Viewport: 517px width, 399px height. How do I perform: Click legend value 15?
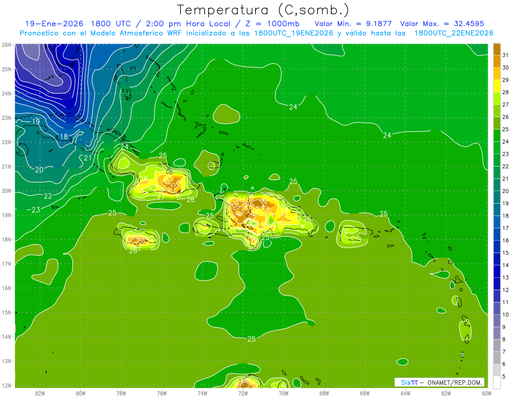point(505,253)
